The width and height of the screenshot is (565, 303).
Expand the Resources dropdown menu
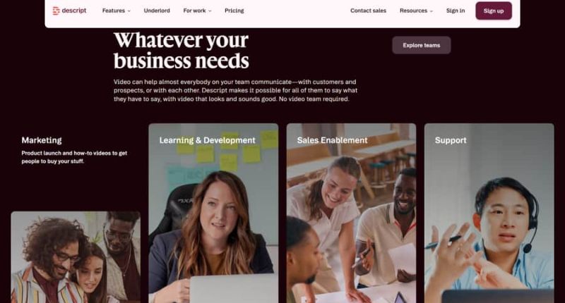pyautogui.click(x=416, y=11)
